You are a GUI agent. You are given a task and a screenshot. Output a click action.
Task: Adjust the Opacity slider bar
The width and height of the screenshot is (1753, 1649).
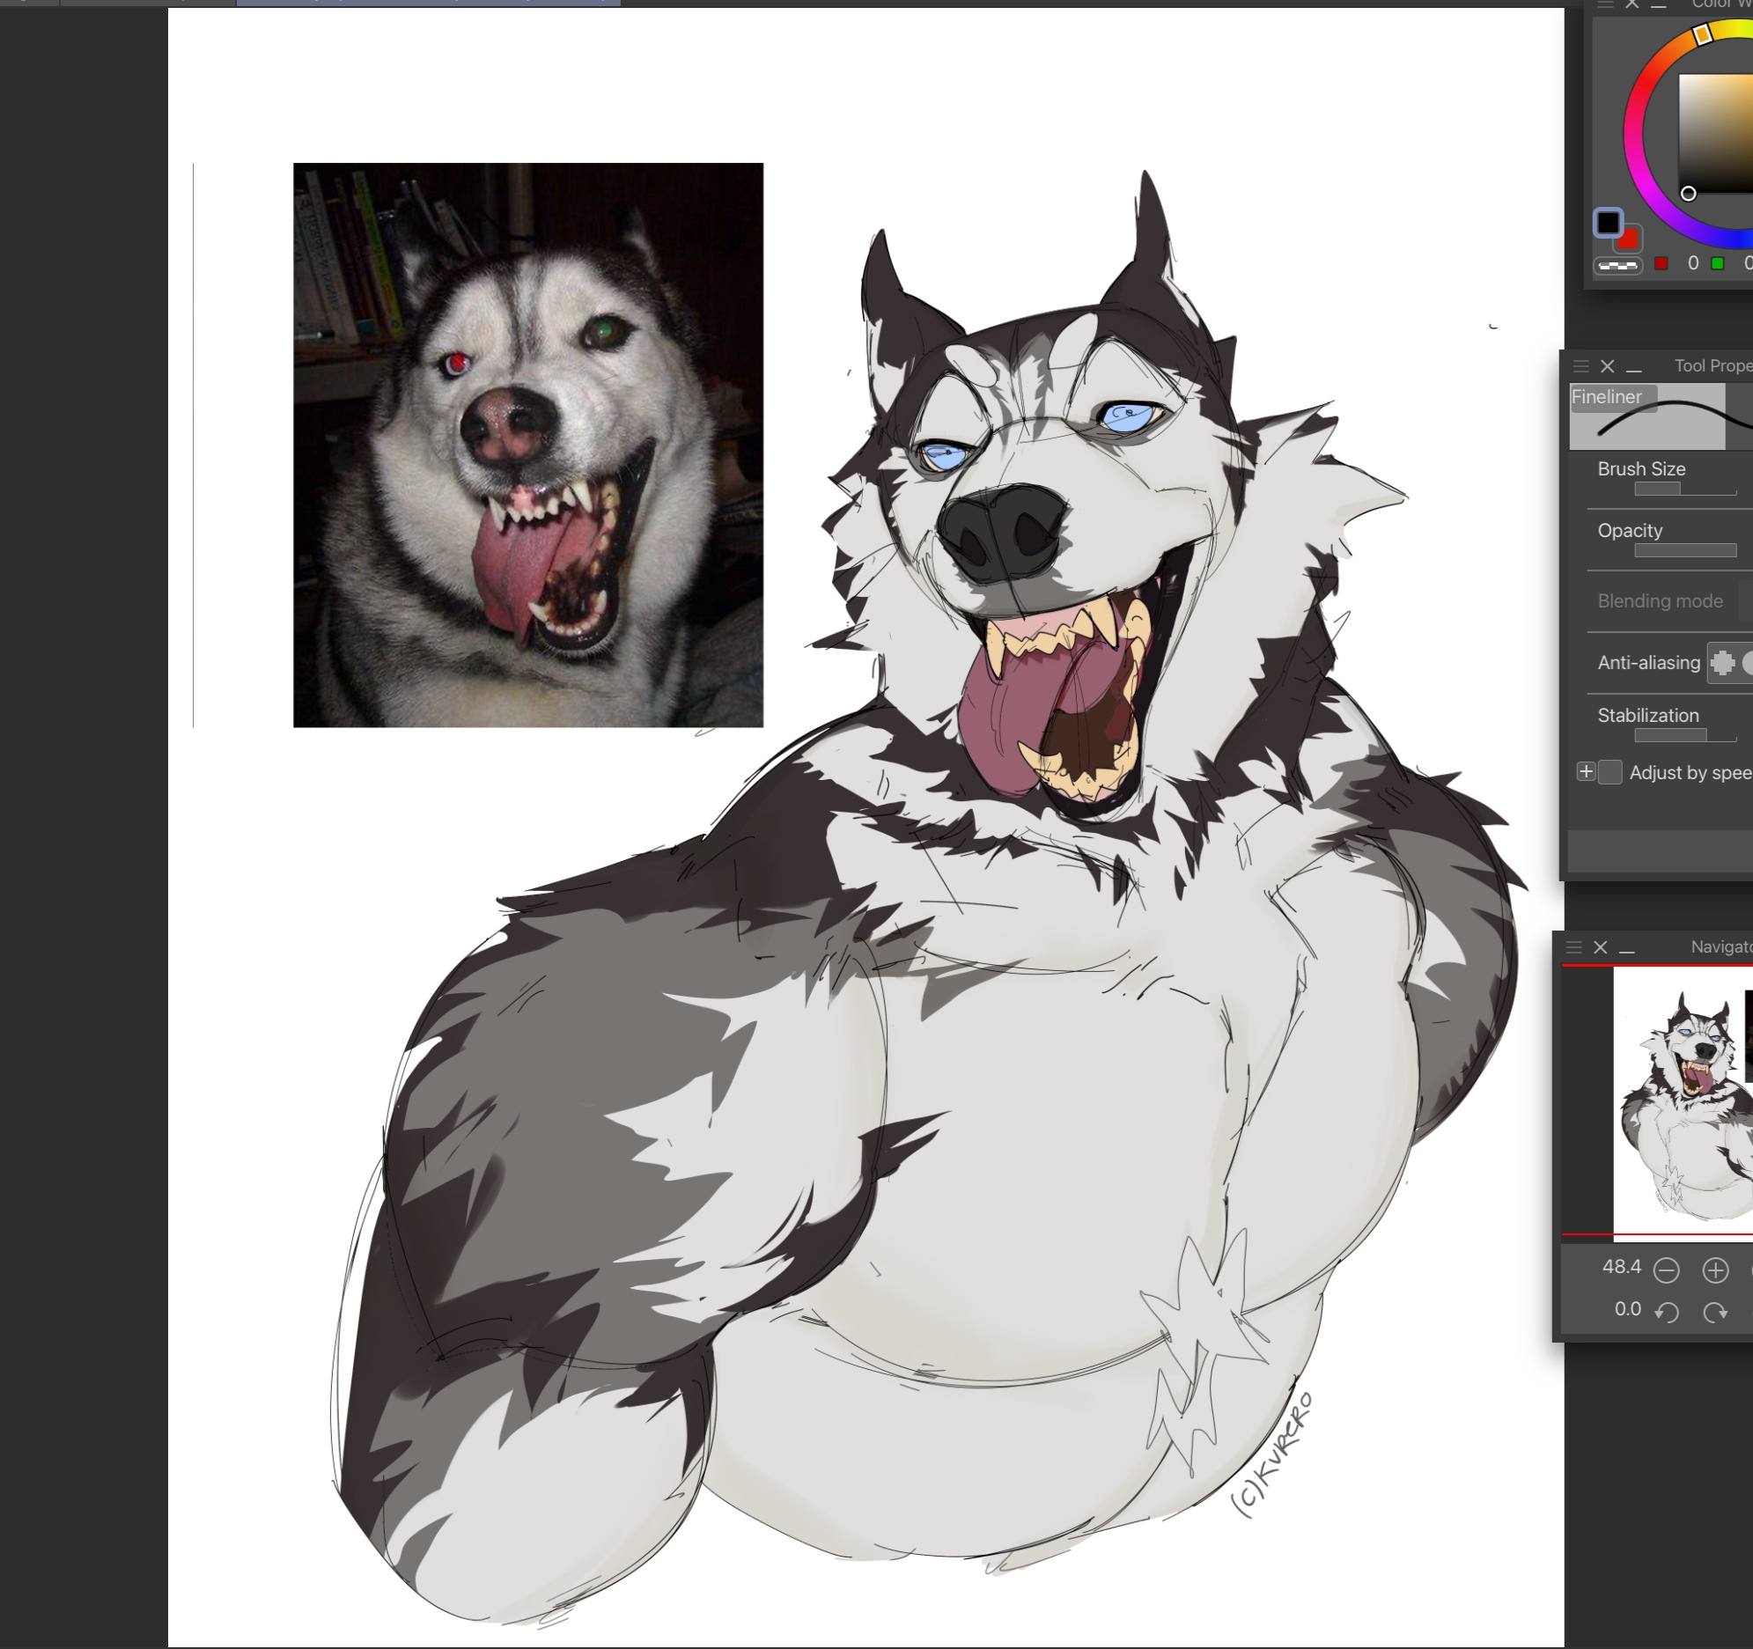tap(1684, 550)
